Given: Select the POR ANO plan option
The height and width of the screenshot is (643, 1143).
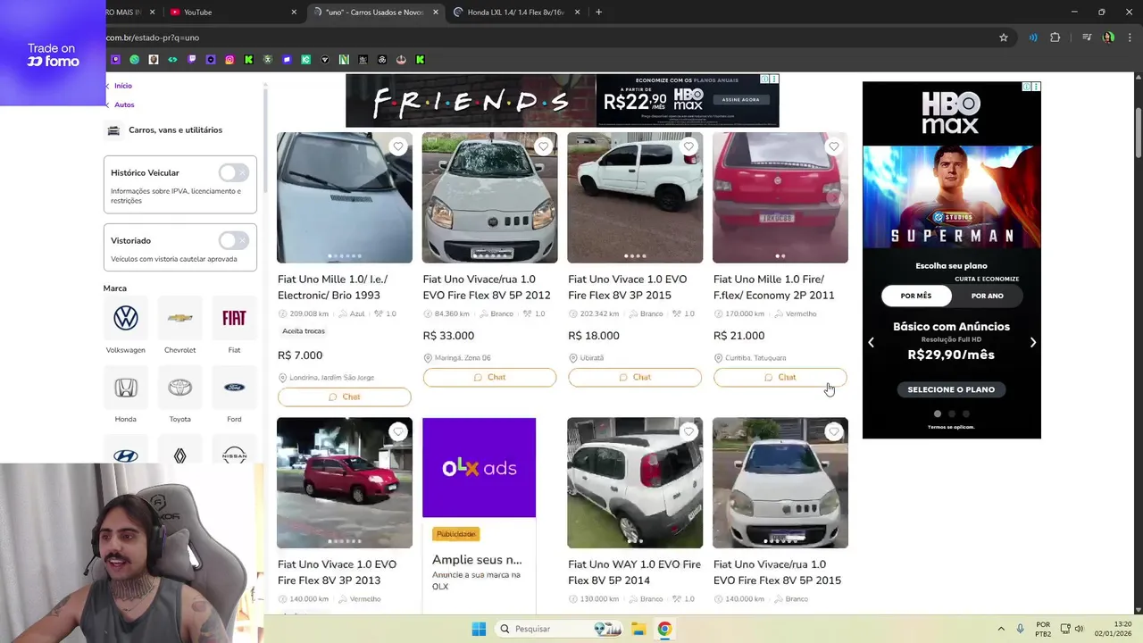Looking at the screenshot, I should pos(987,296).
